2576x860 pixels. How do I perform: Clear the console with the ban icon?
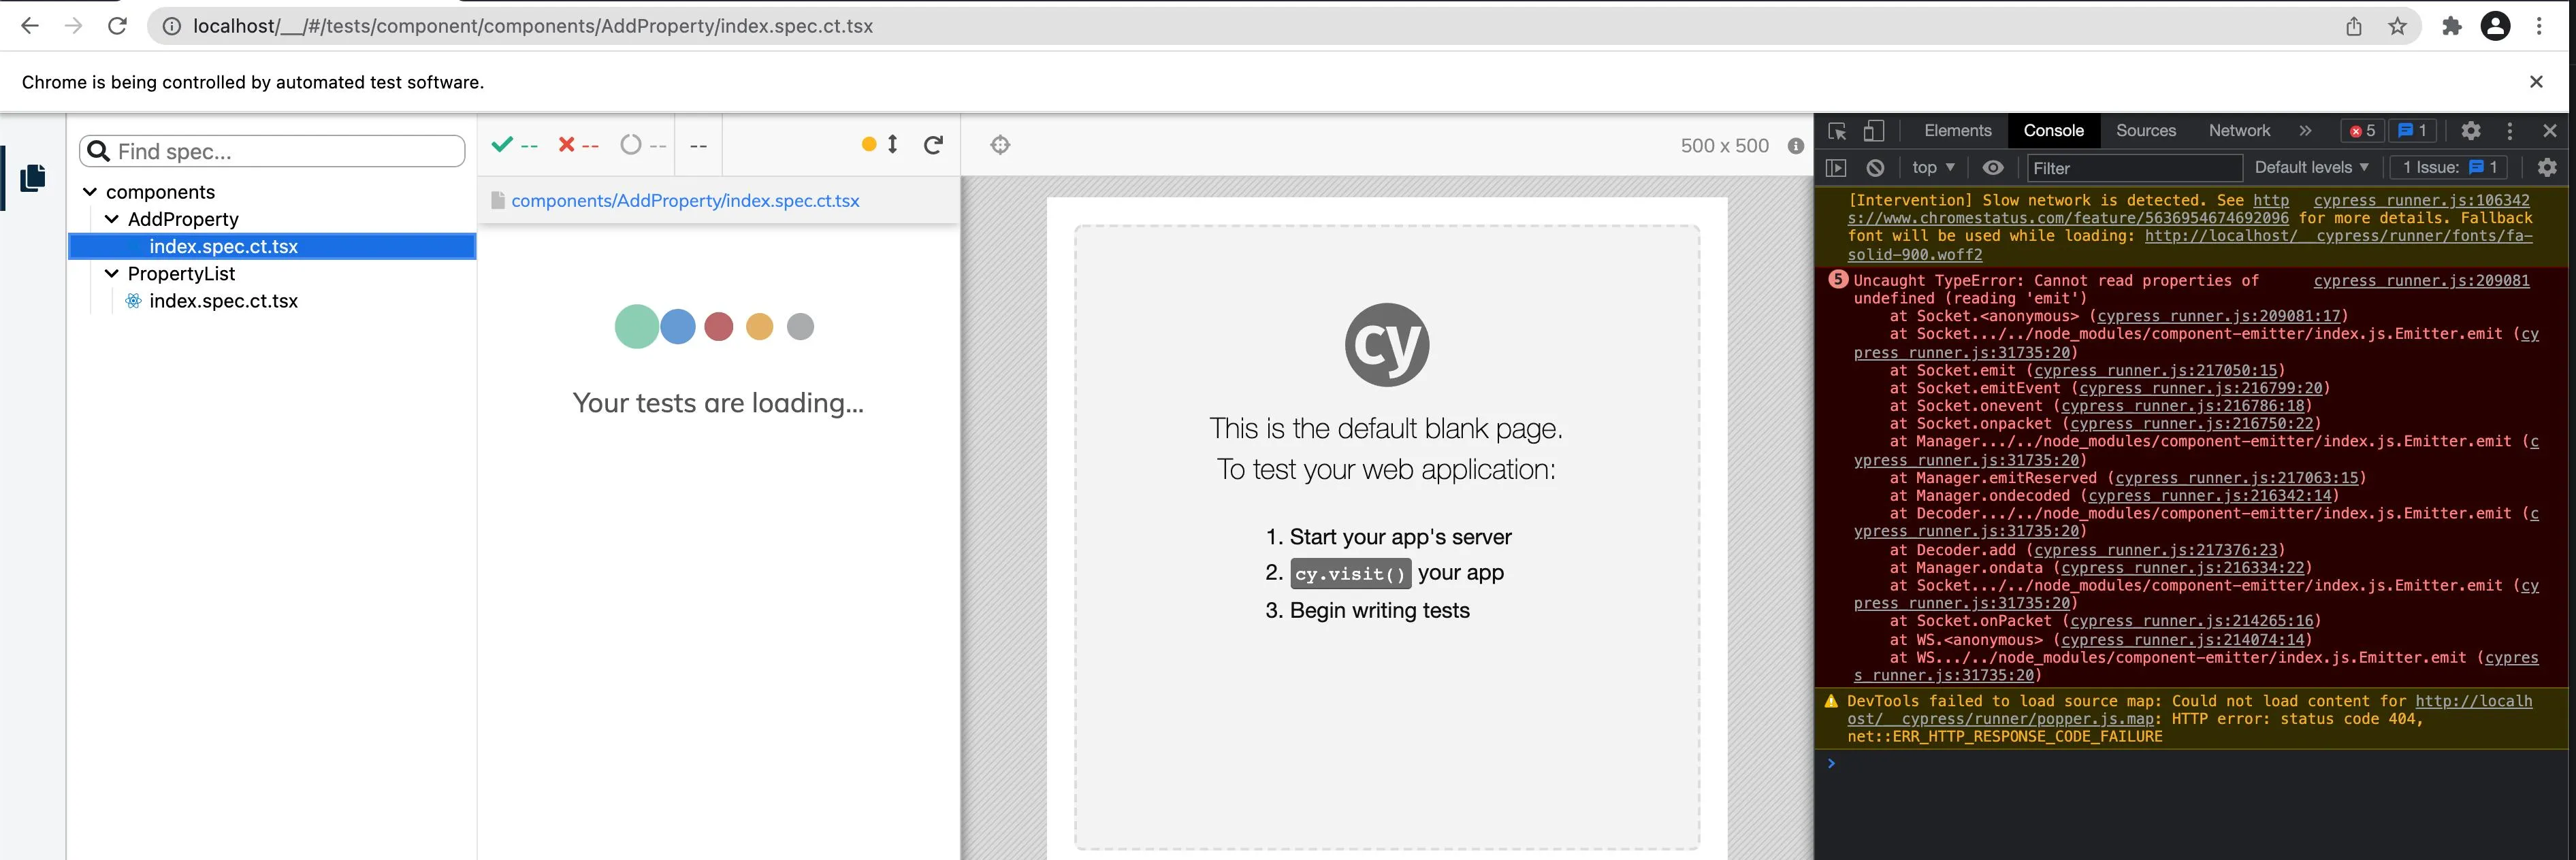[1876, 168]
